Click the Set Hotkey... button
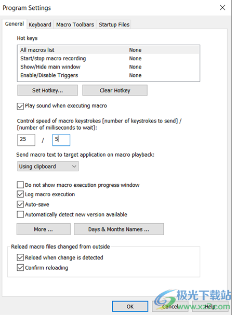237x315 pixels. click(47, 90)
